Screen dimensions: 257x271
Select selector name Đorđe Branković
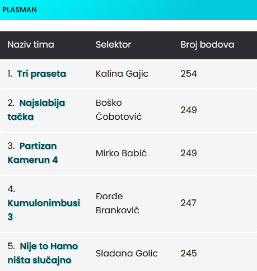tap(117, 203)
